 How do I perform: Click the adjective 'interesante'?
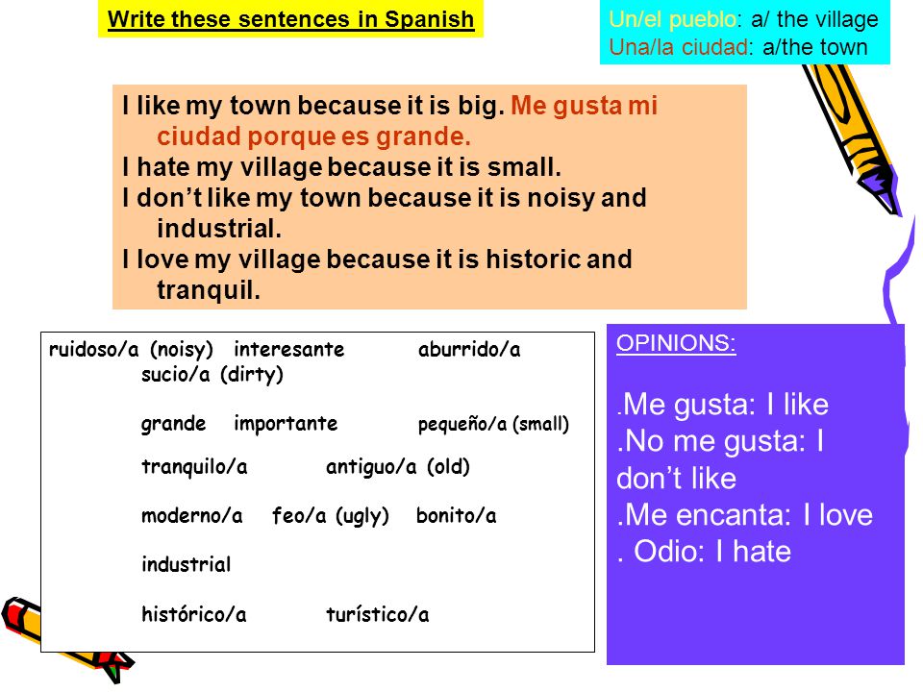point(289,350)
